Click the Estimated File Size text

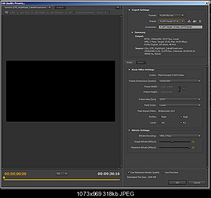pyautogui.click(x=142, y=177)
